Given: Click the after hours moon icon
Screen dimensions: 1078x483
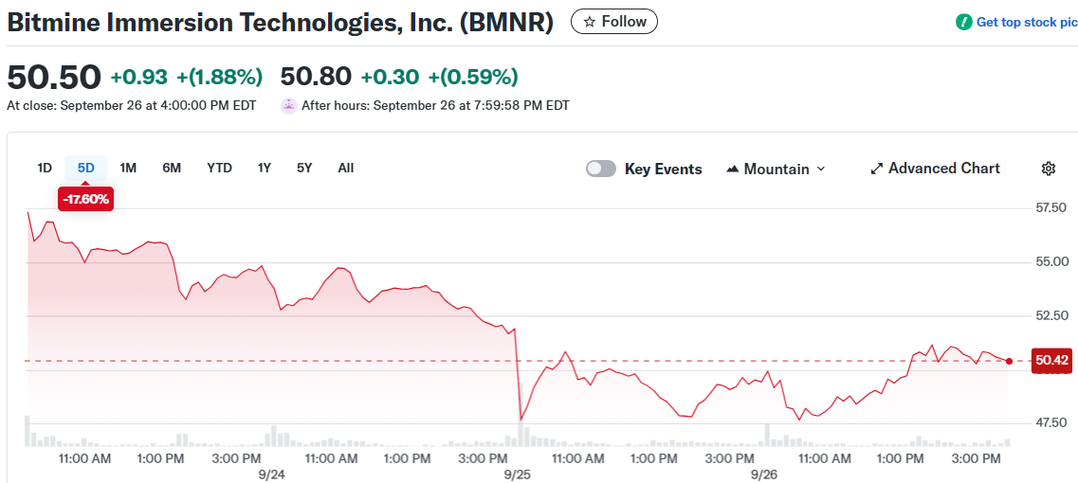Looking at the screenshot, I should click(x=289, y=106).
